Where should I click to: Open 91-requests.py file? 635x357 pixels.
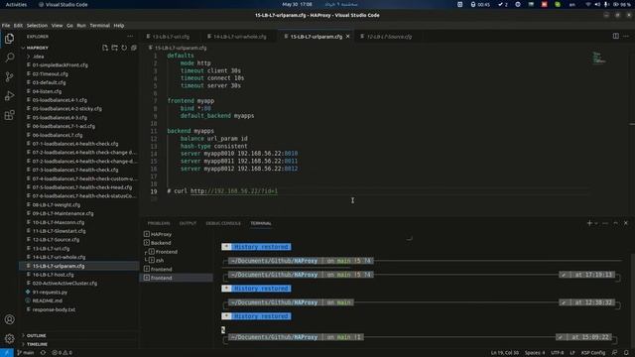coord(50,292)
